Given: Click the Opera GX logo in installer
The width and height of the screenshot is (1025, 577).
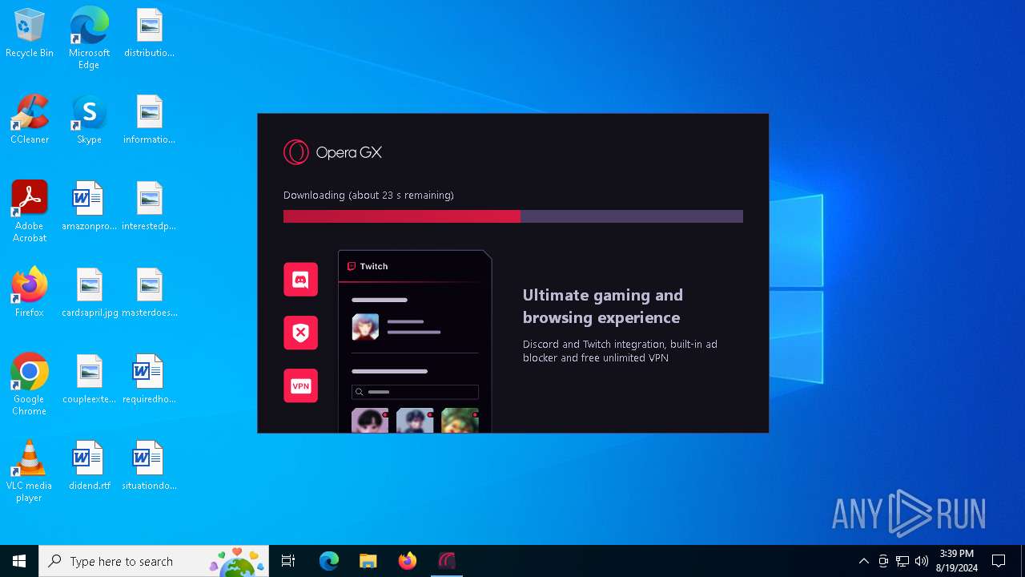Looking at the screenshot, I should pyautogui.click(x=332, y=152).
